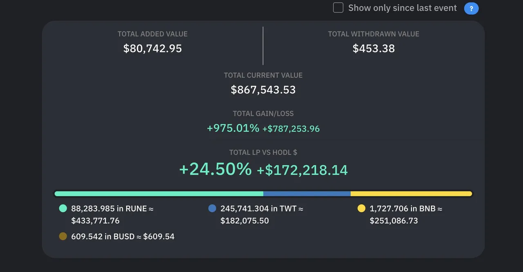Screen dimensions: 523x272
Task: Select the green RUNE legend dot
Action: (x=63, y=209)
